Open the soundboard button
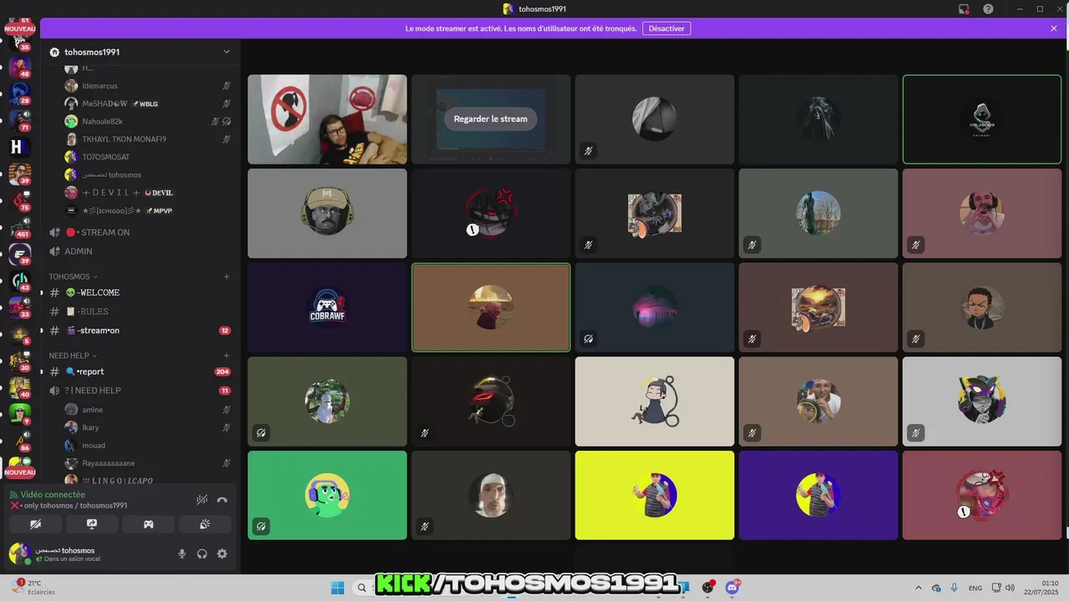The width and height of the screenshot is (1069, 601). click(x=205, y=524)
